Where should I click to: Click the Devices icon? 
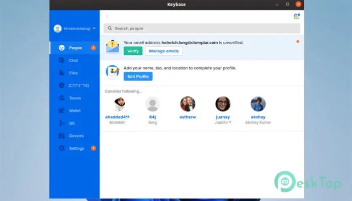tap(61, 136)
